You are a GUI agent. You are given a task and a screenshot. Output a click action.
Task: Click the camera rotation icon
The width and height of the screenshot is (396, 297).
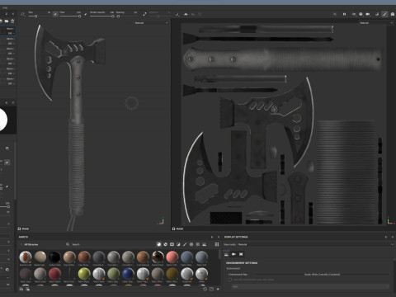377,14
